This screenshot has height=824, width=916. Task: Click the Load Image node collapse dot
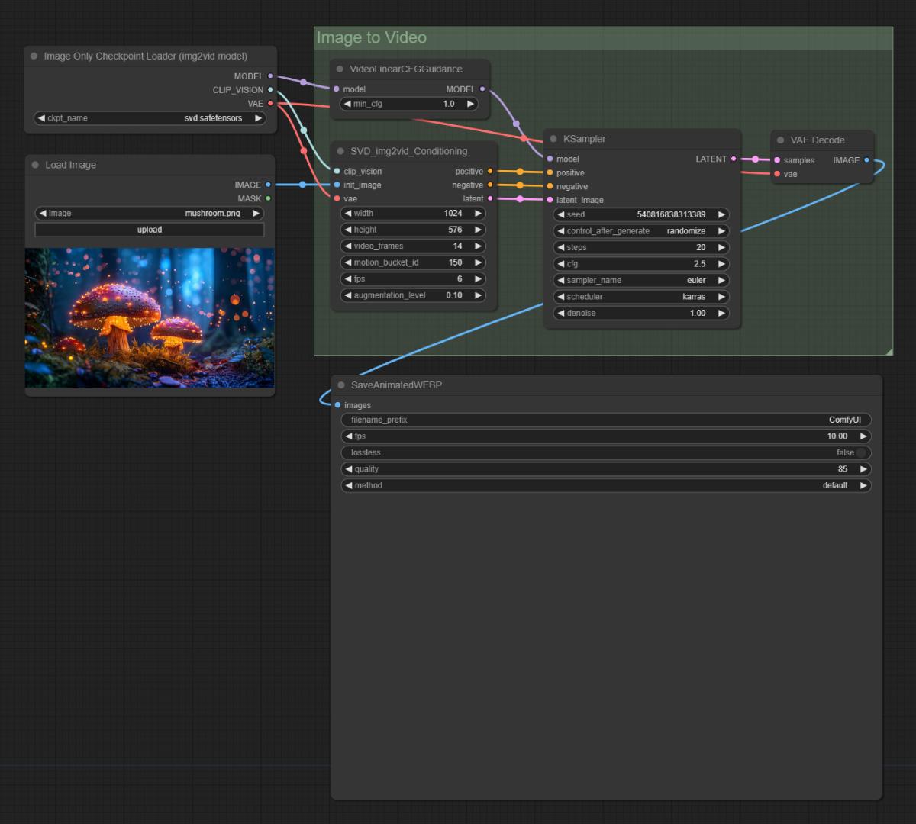(x=35, y=165)
